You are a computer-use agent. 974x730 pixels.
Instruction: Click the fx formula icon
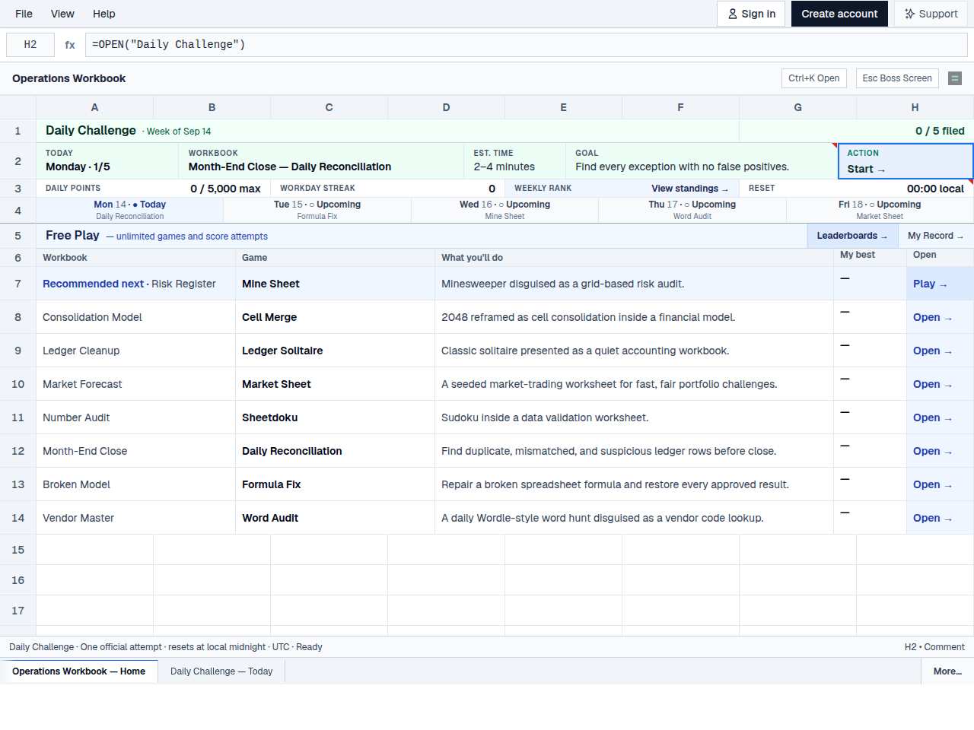click(70, 45)
